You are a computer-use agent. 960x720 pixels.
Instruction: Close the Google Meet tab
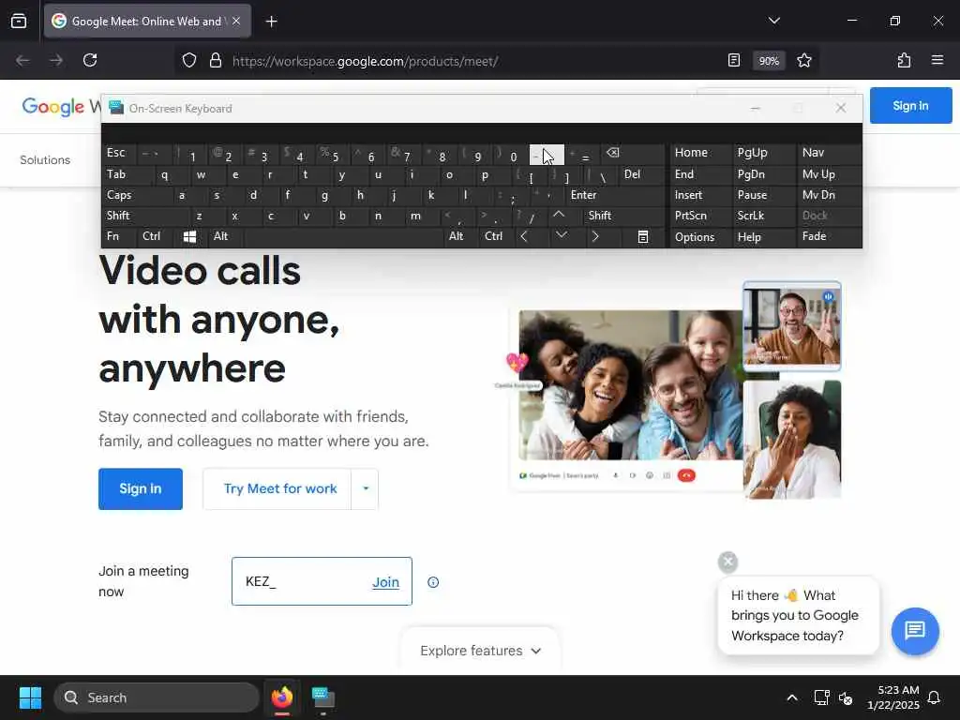(x=236, y=21)
